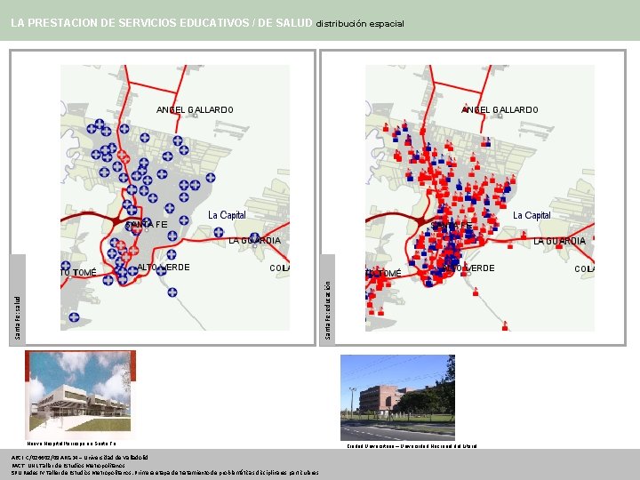Click 'LA GUARDIA' label on the salud map

pyautogui.click(x=255, y=240)
